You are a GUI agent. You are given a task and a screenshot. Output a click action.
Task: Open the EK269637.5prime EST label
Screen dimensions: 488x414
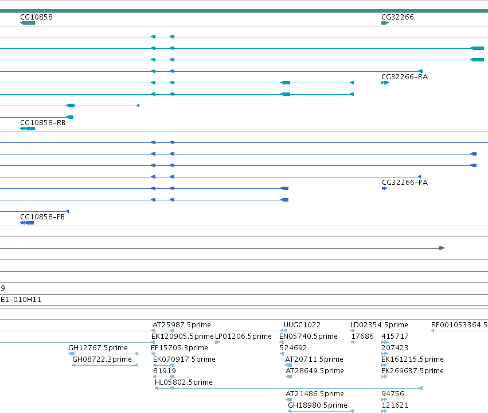click(412, 371)
